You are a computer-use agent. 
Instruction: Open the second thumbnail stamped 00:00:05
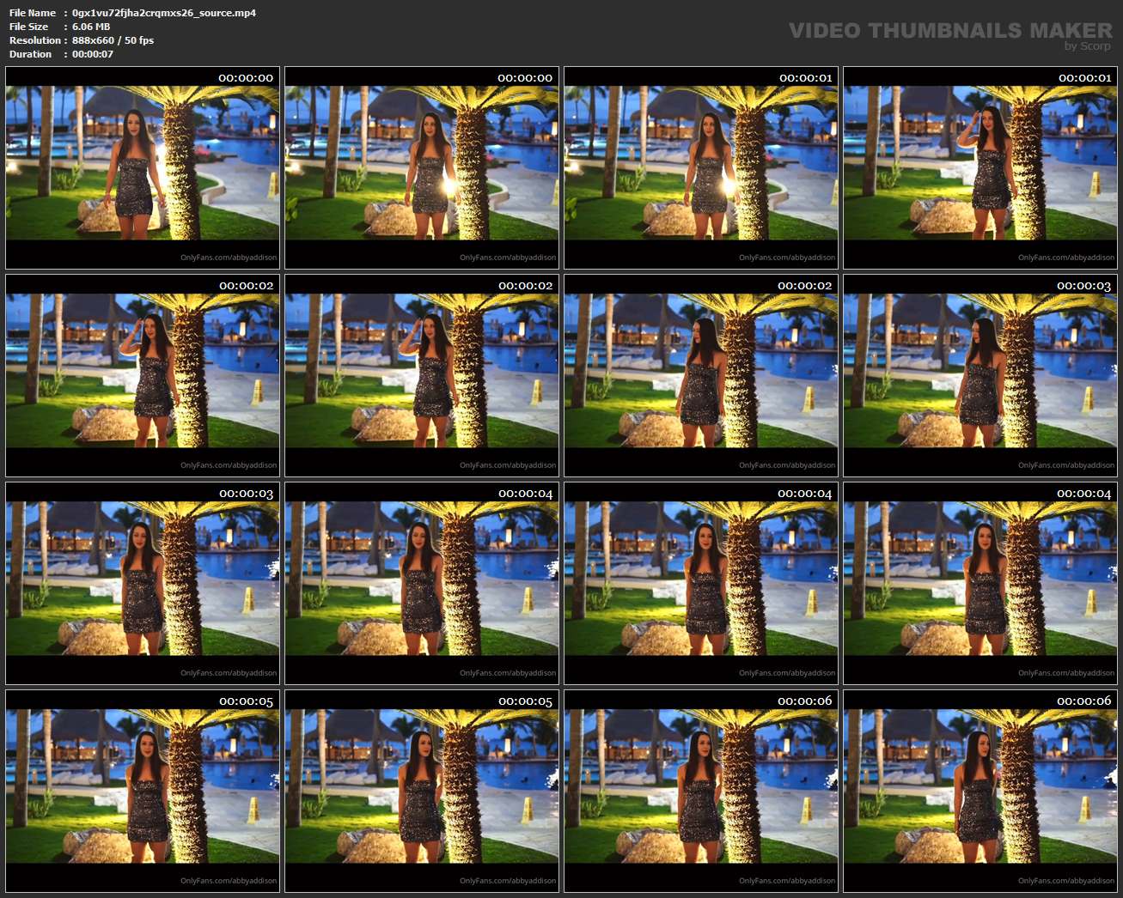pyautogui.click(x=422, y=791)
